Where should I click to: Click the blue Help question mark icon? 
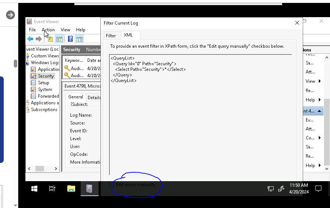pos(70,39)
